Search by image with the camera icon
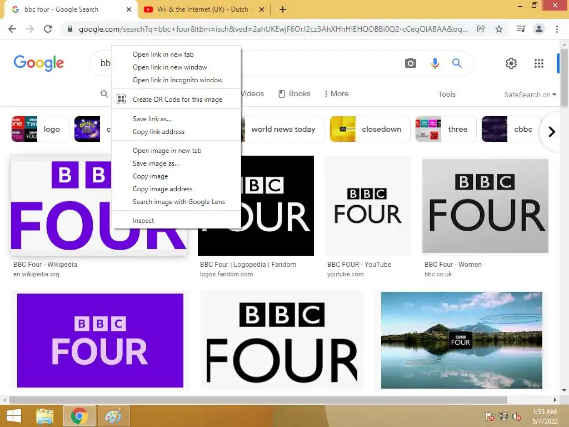The height and width of the screenshot is (427, 569). click(x=411, y=63)
